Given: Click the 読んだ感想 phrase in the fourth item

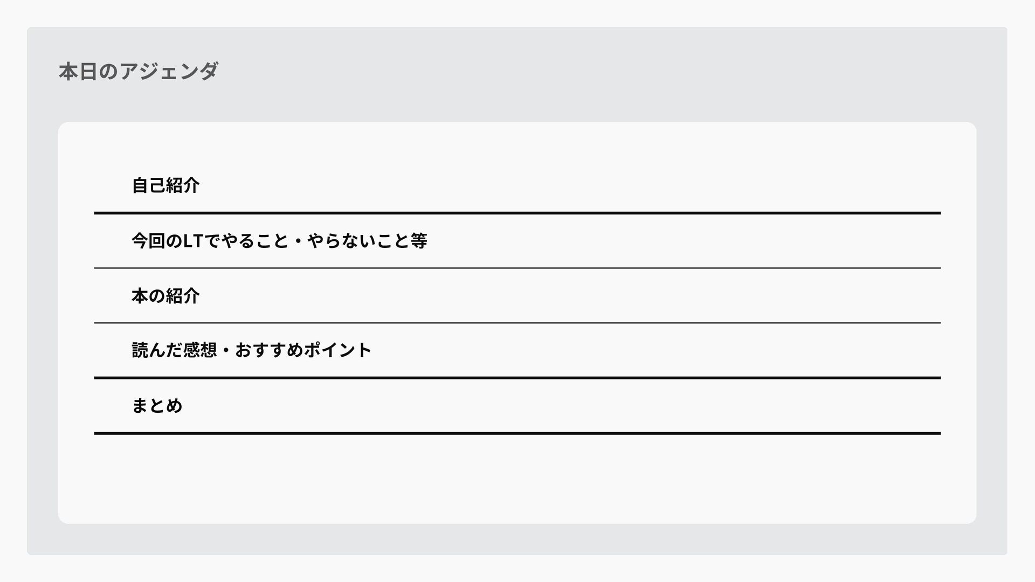Looking at the screenshot, I should (x=174, y=350).
